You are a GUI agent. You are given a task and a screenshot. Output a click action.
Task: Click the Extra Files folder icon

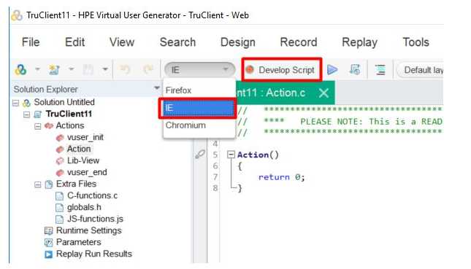pyautogui.click(x=49, y=184)
